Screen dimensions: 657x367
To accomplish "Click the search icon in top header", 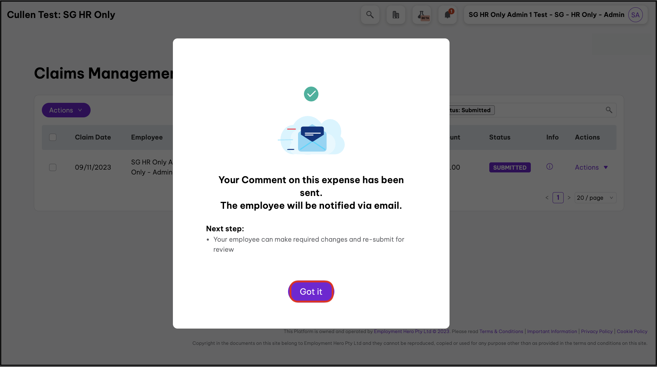I will [370, 15].
